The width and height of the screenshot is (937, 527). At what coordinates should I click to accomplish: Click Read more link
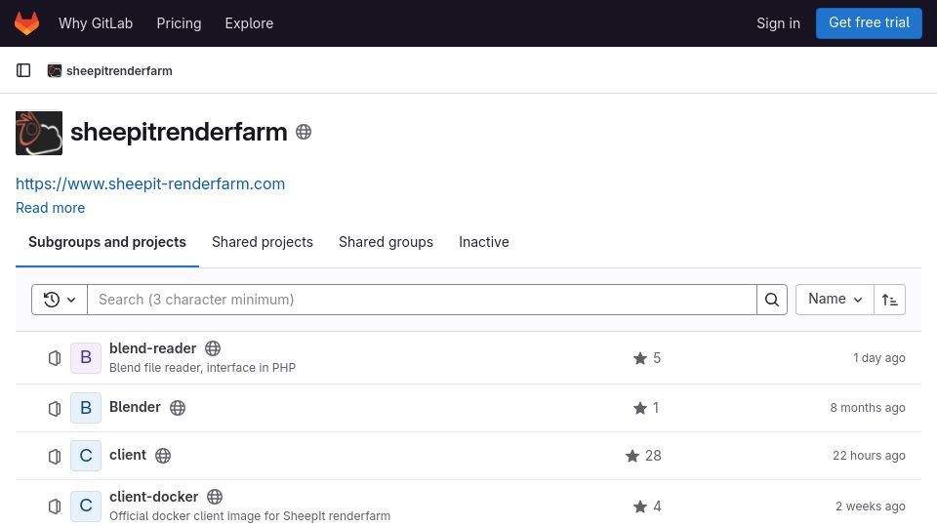click(x=50, y=207)
